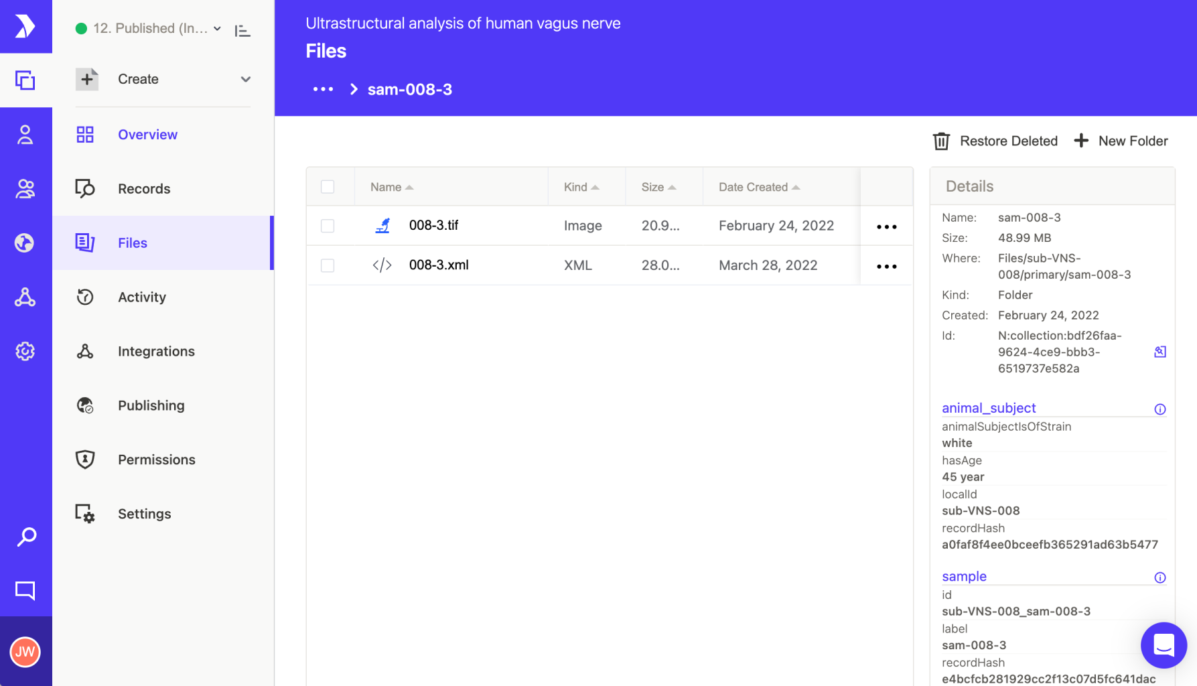Open the chat message icon in rail
Screen dimensions: 1197x686
click(25, 590)
